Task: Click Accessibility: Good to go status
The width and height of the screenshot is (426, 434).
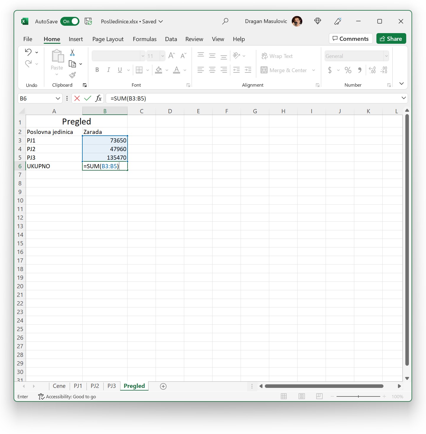Action: (67, 396)
